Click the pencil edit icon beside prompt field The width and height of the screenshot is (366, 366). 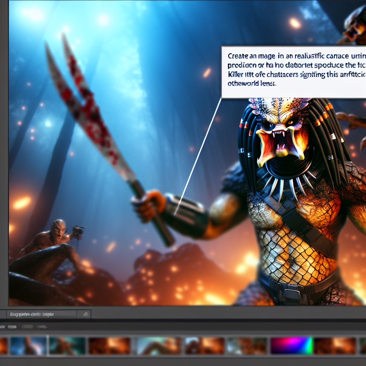click(x=85, y=314)
